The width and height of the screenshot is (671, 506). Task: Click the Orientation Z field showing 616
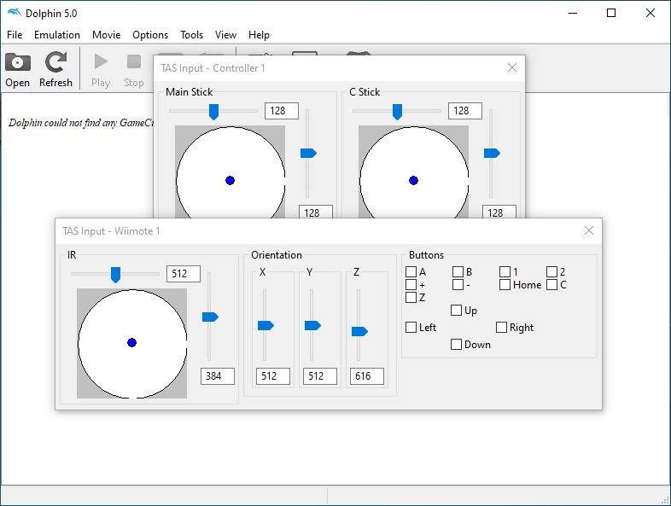[367, 376]
